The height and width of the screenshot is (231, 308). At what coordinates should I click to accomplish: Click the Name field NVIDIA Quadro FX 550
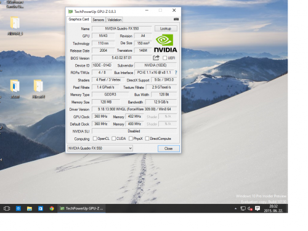(x=122, y=28)
